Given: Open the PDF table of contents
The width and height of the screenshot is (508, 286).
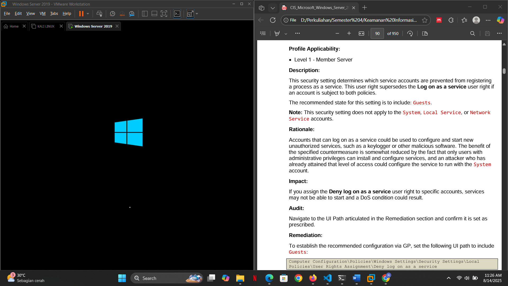Looking at the screenshot, I should (263, 33).
